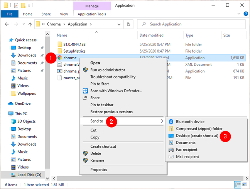250x189 pixels.
Task: Switch to the Details view icon in status bar
Action: point(237,185)
